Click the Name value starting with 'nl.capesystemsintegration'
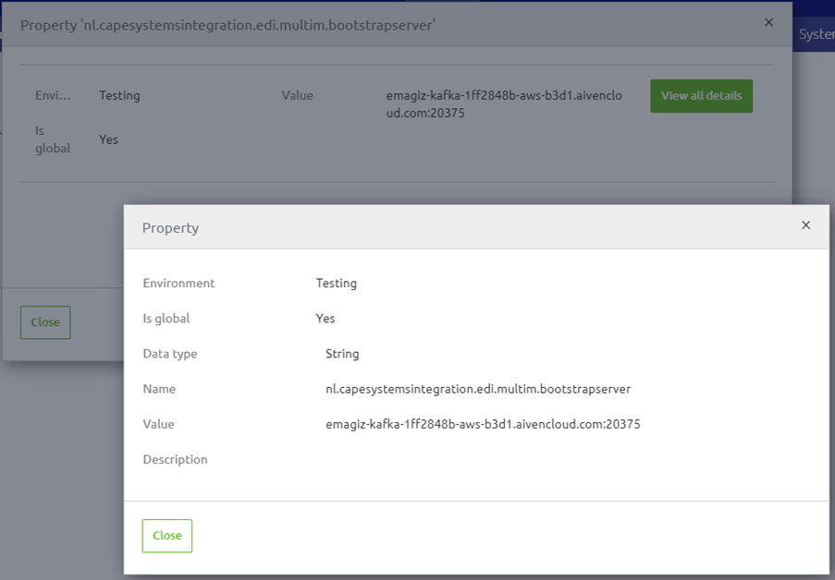The image size is (835, 580). tap(477, 389)
